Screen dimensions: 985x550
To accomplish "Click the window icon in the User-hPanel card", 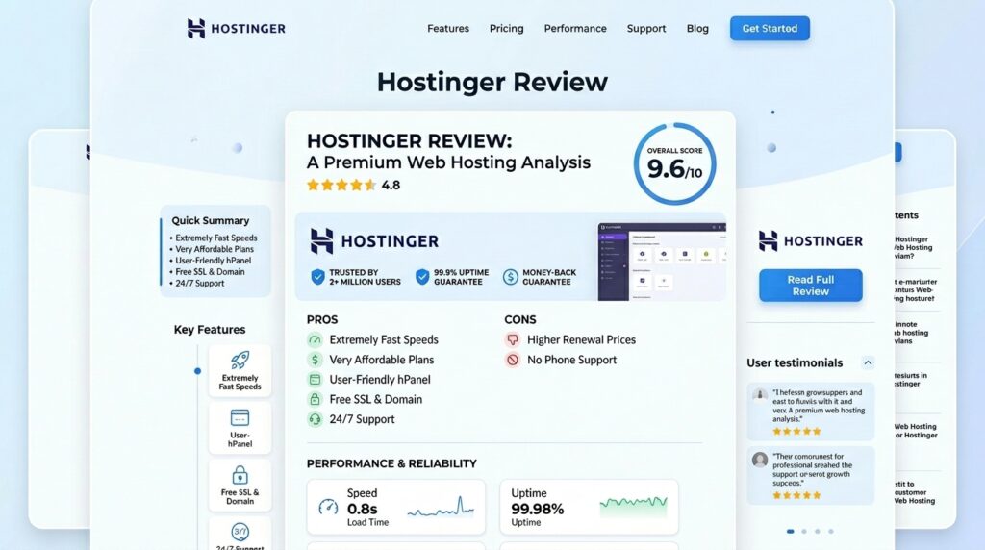I will [240, 417].
